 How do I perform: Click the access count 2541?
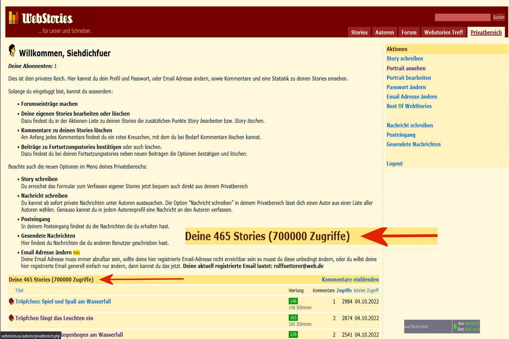tap(347, 335)
